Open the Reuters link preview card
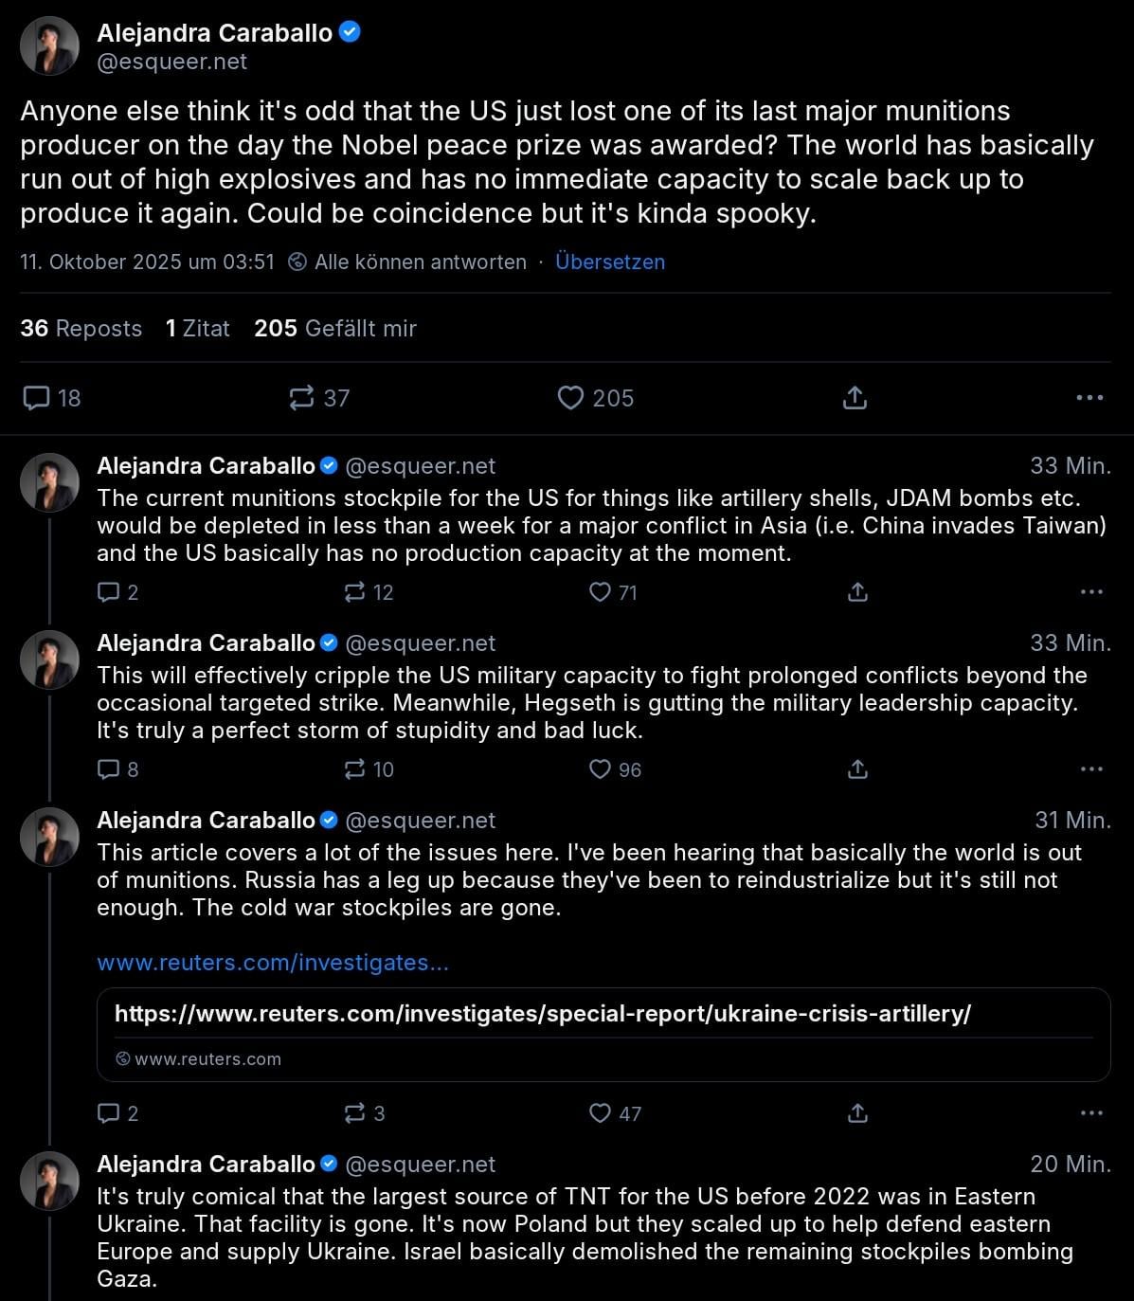Image resolution: width=1134 pixels, height=1301 pixels. pos(603,1034)
